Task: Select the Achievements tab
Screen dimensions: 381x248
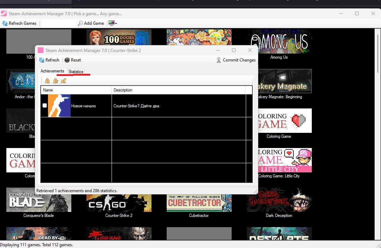Action: [x=52, y=71]
